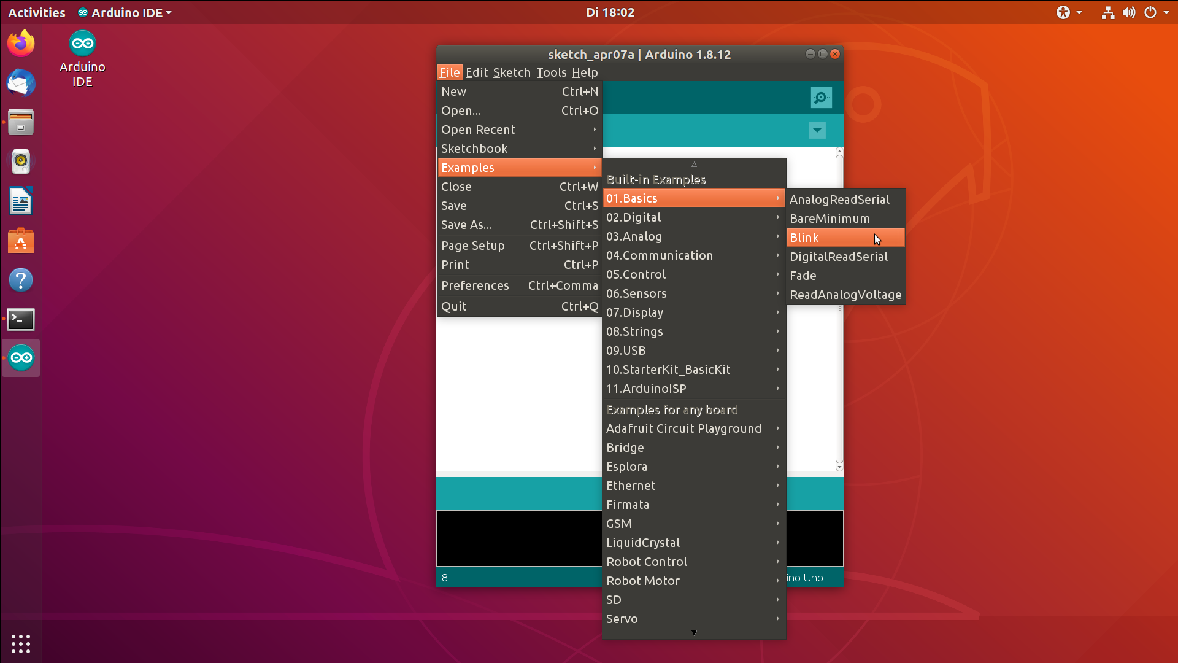Open LibreOffice Writer from the dock
The height and width of the screenshot is (663, 1178).
(21, 201)
